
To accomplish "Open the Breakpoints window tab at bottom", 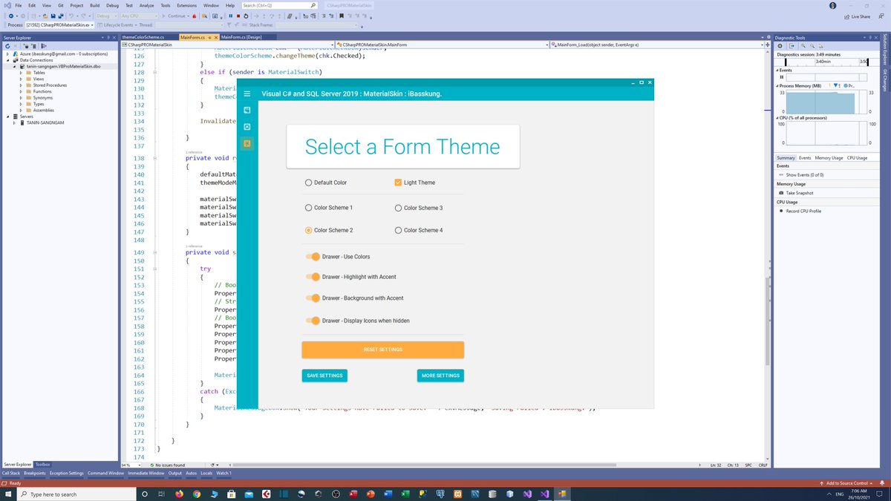I will pos(34,473).
